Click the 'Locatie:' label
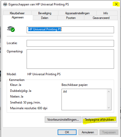The image size is (121, 137). [12, 43]
